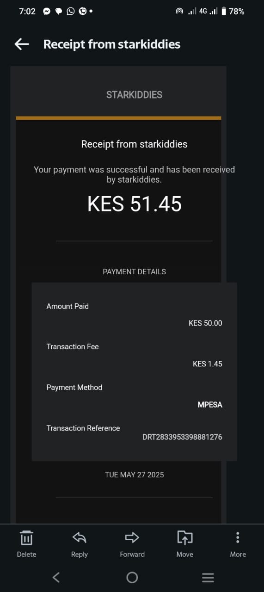Tap the KES 51.45 total amount

pyautogui.click(x=135, y=203)
